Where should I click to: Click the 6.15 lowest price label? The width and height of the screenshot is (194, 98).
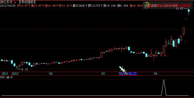coord(25,69)
